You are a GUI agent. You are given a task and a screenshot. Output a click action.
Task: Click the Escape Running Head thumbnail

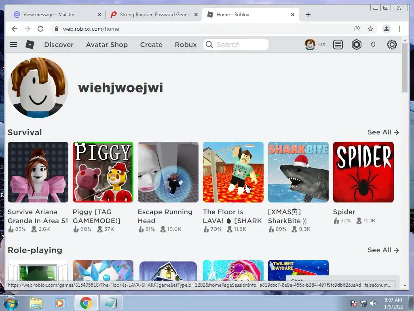pyautogui.click(x=168, y=172)
